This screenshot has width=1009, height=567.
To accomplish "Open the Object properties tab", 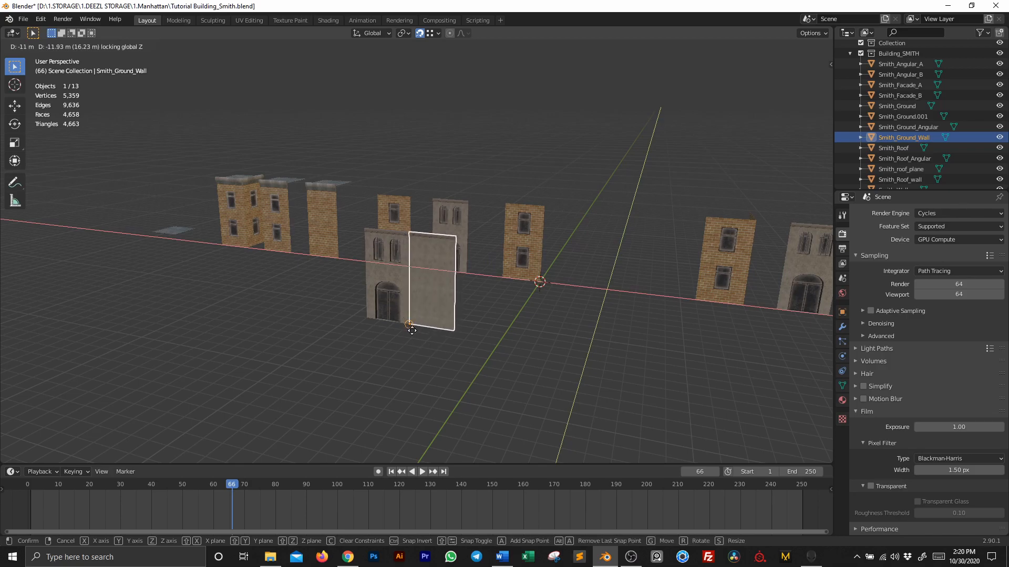I will tap(842, 312).
